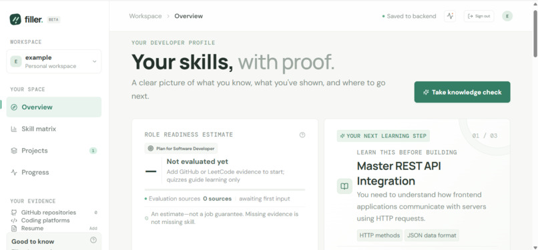Viewport: 538px width, 250px height.
Task: Click the page vertical scrollbar thumb
Action: [x=535, y=33]
